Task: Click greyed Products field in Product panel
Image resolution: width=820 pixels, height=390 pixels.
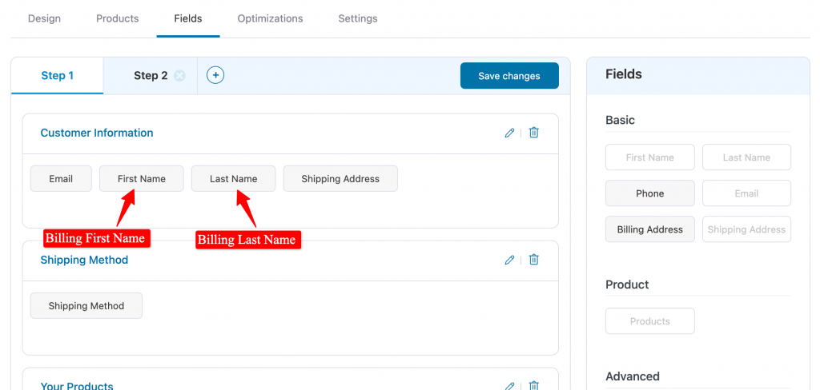Action: (650, 321)
